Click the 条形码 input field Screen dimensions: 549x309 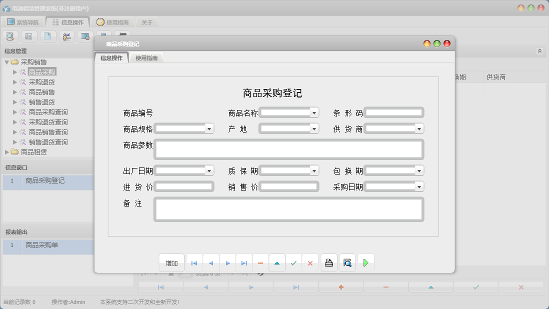[393, 113]
